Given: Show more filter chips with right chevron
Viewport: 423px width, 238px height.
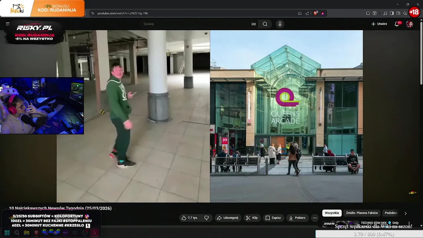Looking at the screenshot, I should pos(405,213).
